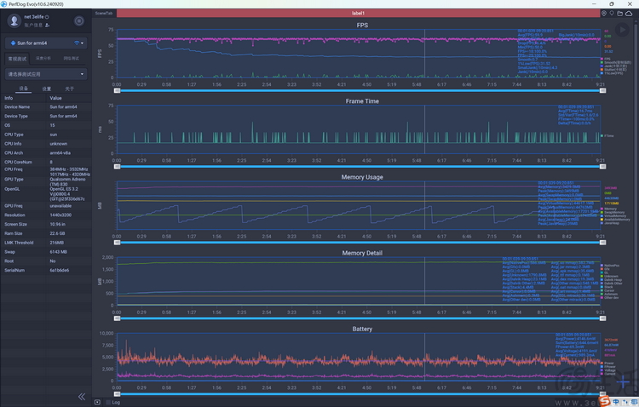Open the Sun for arm64 device dropdown
Screen dimensions: 639x407
click(46, 43)
